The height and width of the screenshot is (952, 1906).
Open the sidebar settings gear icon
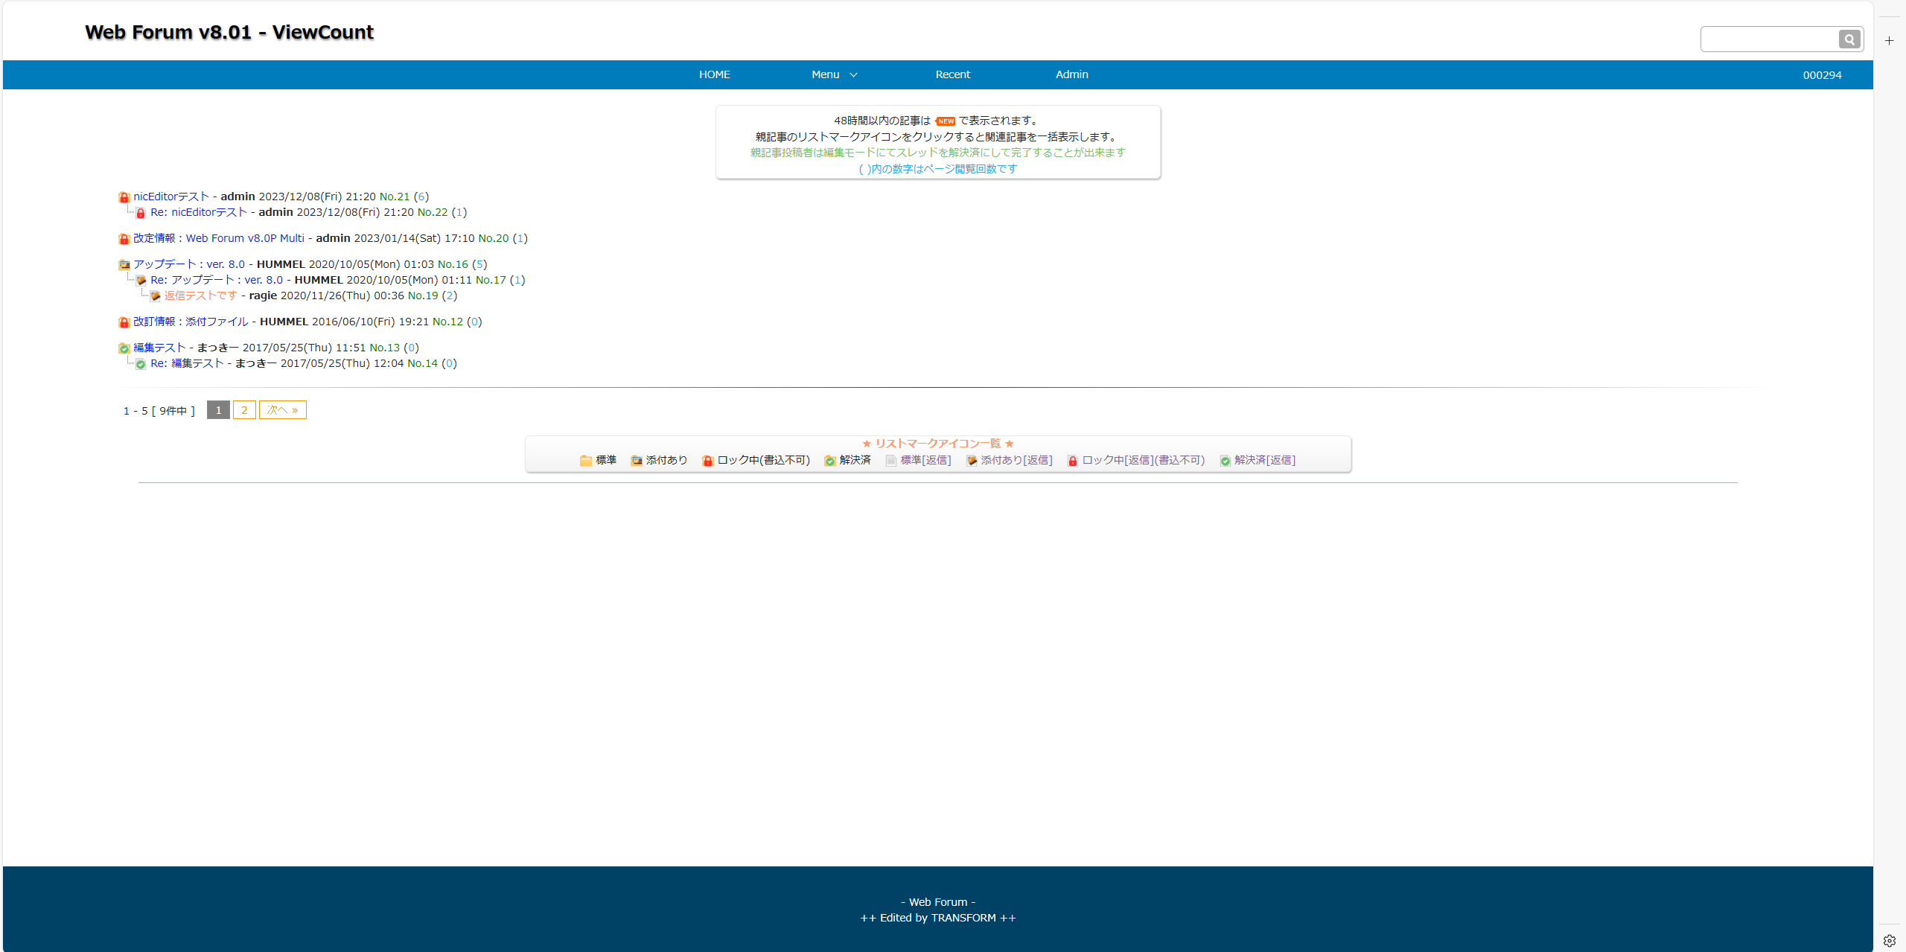1889,940
